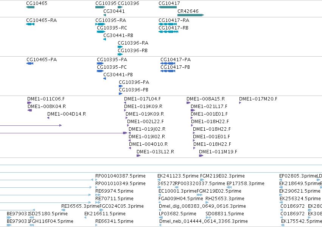The width and height of the screenshot is (322, 227).
Task: Select EST label SD25180.5prime
Action: point(48,214)
